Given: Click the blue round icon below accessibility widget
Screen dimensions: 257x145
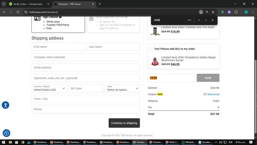Looking at the screenshot, I should pyautogui.click(x=6, y=133).
